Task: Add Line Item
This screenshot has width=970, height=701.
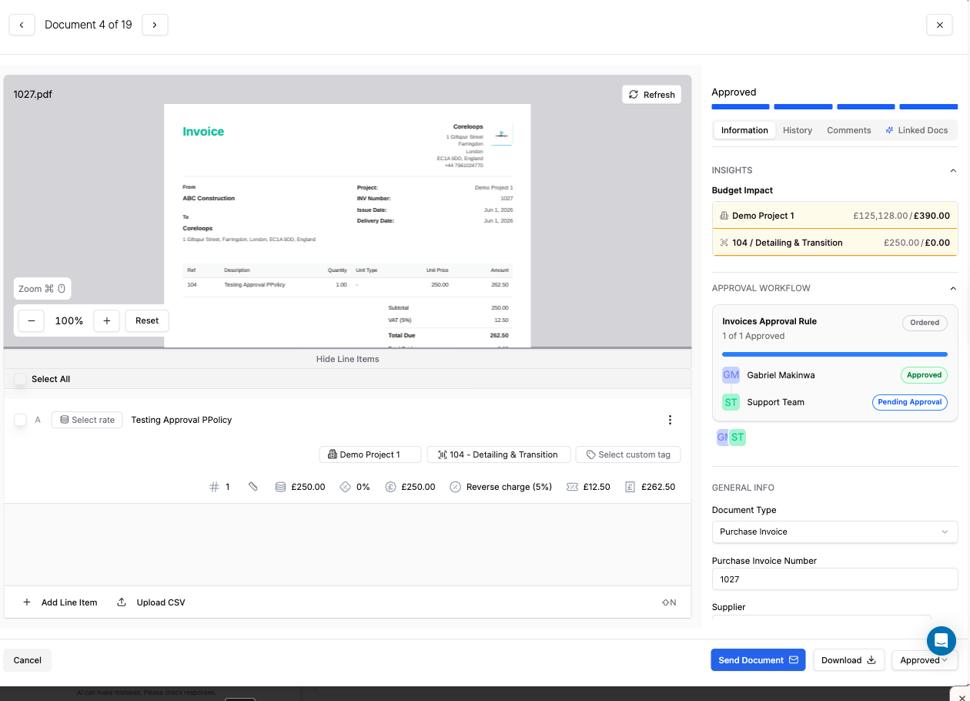Action: click(60, 602)
